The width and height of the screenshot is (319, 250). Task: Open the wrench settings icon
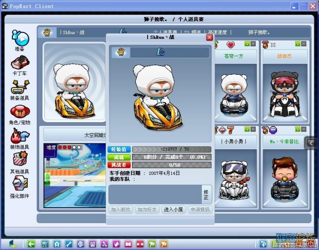[x=69, y=244]
